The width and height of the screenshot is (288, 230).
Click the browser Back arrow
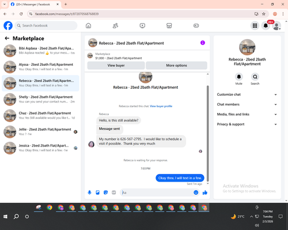[5, 14]
